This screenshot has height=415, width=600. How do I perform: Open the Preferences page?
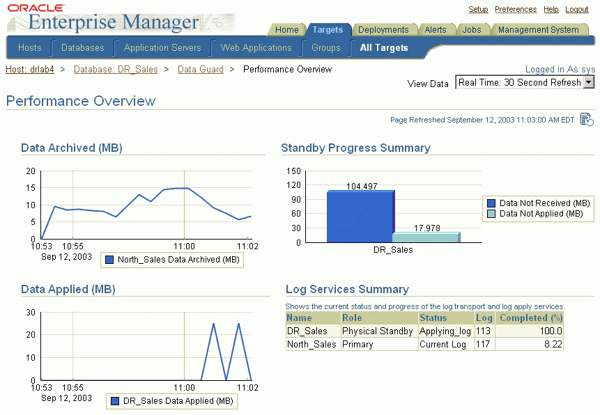click(x=516, y=9)
